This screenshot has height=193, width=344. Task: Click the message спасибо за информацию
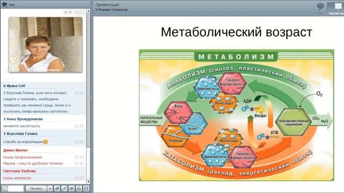click(x=23, y=142)
